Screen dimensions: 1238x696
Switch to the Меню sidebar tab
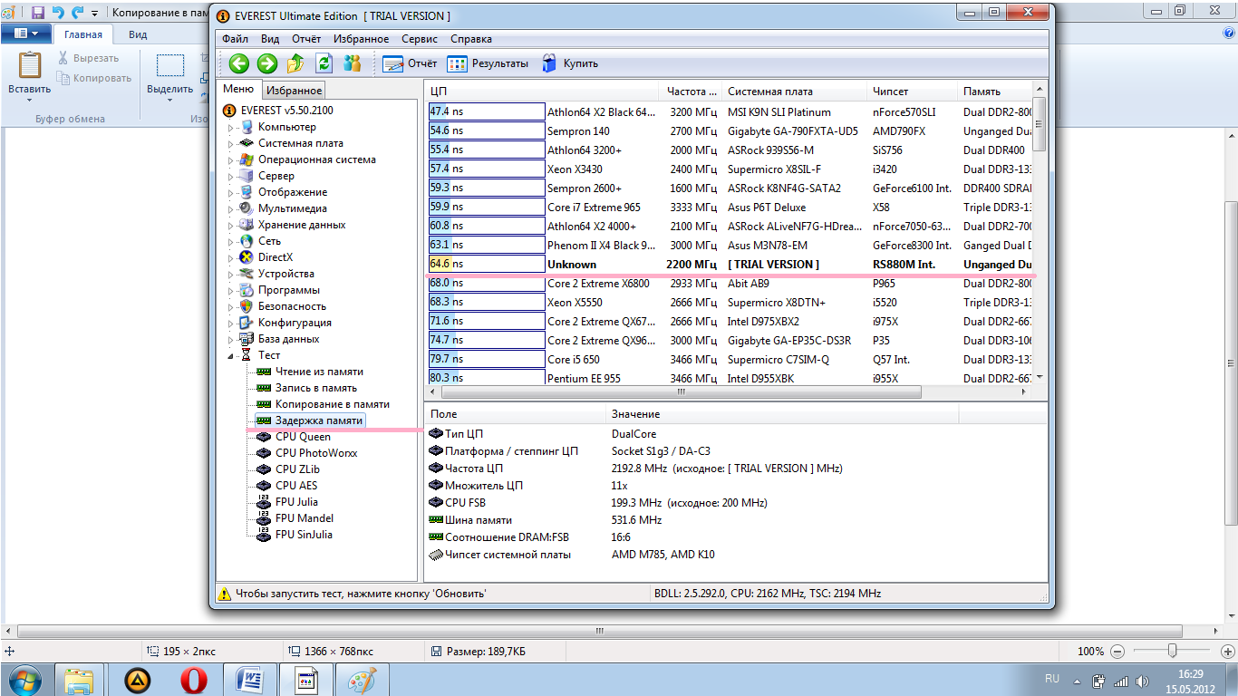click(x=238, y=89)
